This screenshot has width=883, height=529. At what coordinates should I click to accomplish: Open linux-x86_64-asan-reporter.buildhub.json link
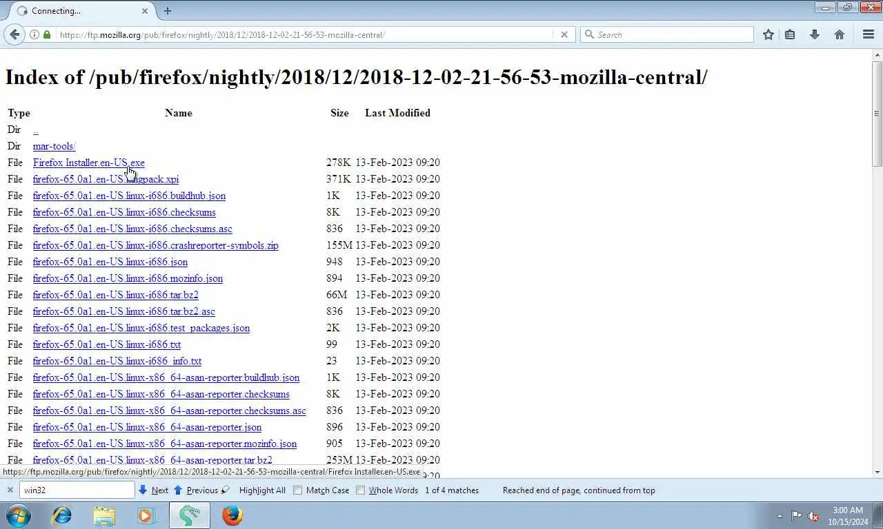(166, 377)
